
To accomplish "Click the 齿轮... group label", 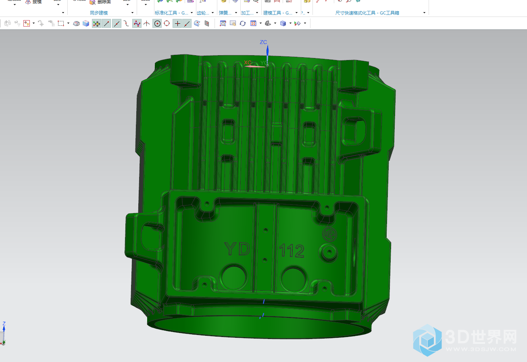I will [x=203, y=13].
